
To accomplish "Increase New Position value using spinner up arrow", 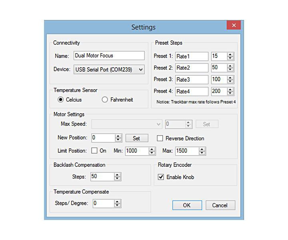I will click(x=118, y=136).
